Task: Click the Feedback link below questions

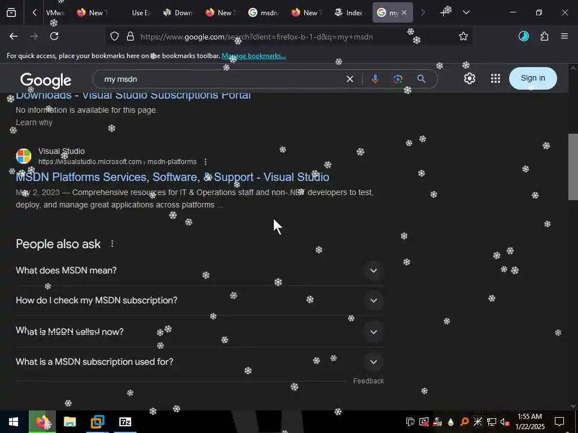Action: point(368,381)
